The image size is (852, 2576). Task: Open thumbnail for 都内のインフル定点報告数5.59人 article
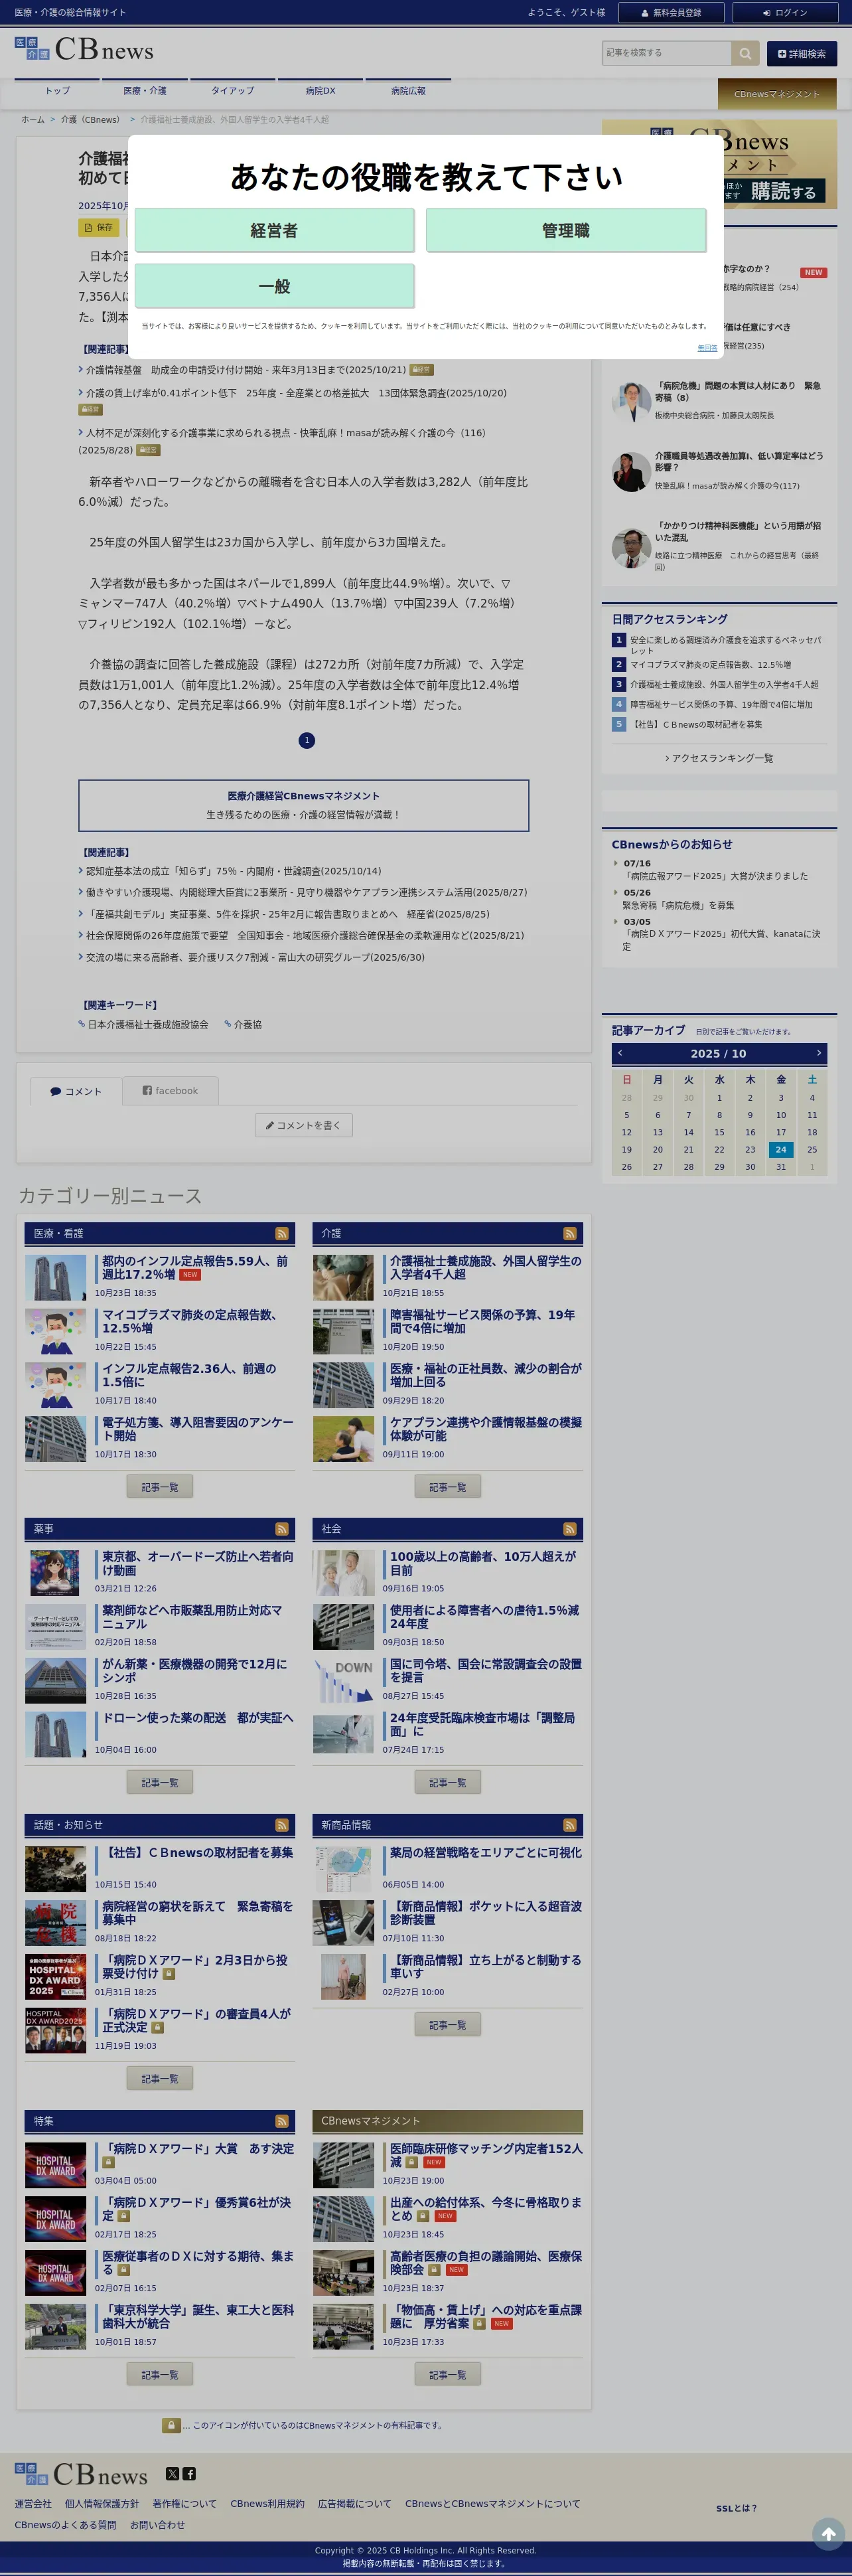pyautogui.click(x=56, y=1277)
